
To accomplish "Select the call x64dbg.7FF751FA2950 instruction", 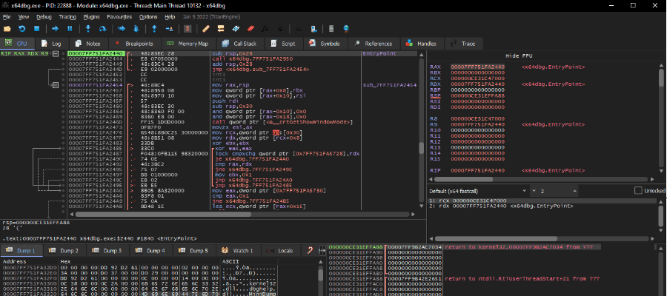I will pos(251,58).
